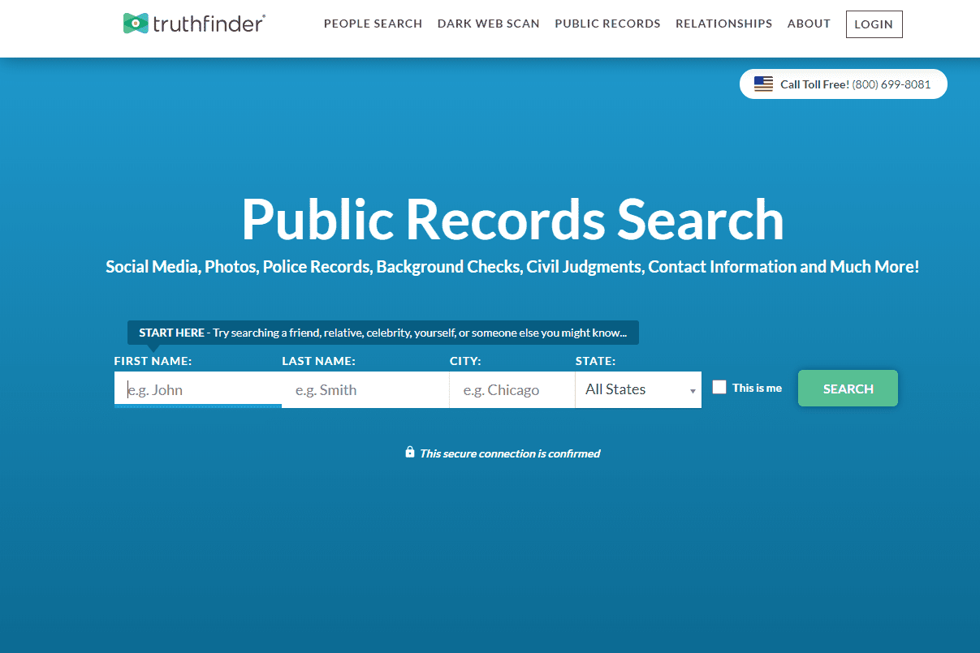Screen dimensions: 980x653
Task: Tick the "This is me" checkbox
Action: pyautogui.click(x=719, y=388)
